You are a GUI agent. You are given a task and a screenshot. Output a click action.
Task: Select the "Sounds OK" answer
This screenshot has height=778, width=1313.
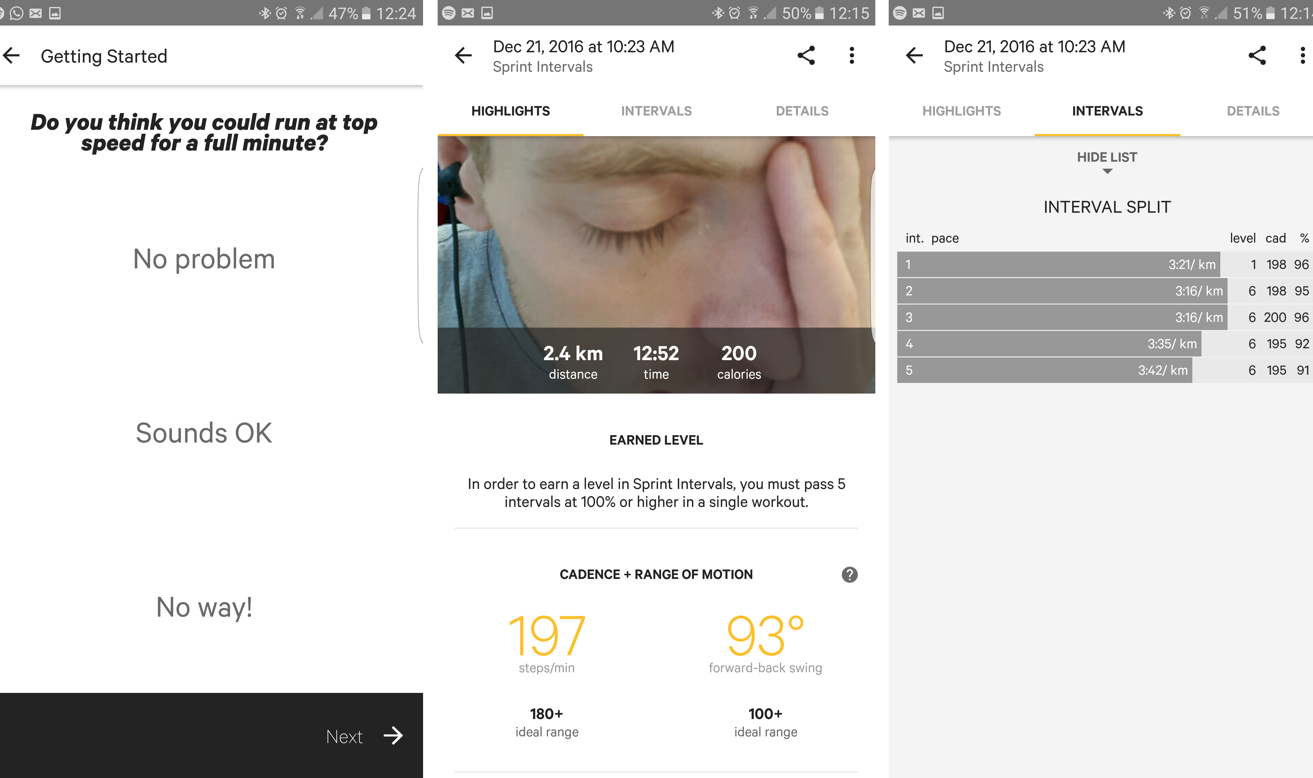tap(204, 433)
